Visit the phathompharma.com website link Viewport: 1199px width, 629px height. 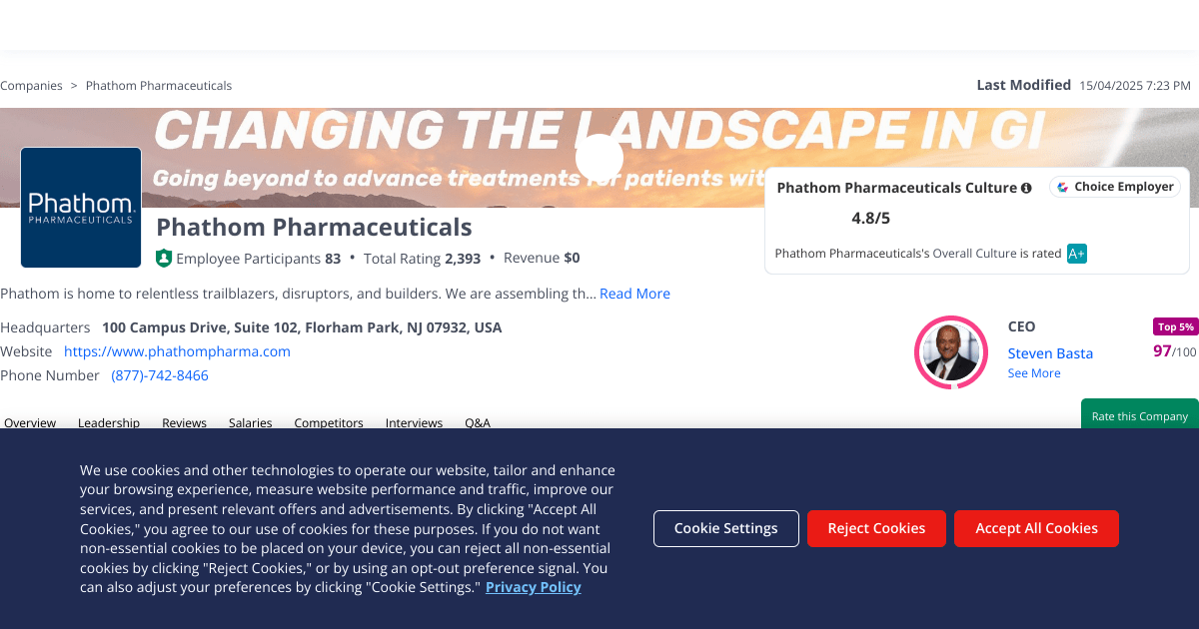pyautogui.click(x=177, y=351)
